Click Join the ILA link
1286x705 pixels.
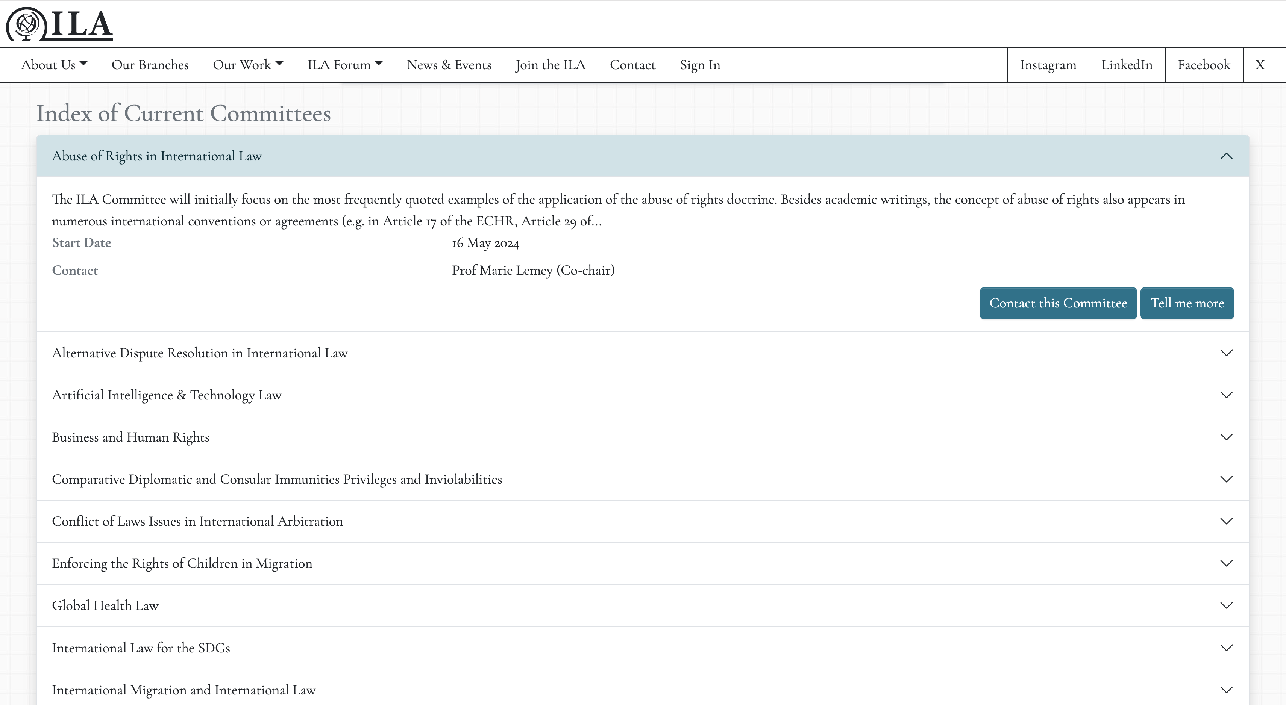[550, 65]
